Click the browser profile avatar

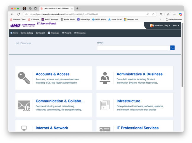point(25,9)
